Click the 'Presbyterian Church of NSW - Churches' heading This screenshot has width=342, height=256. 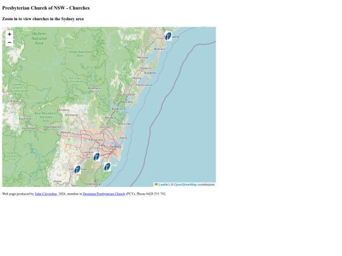click(46, 8)
